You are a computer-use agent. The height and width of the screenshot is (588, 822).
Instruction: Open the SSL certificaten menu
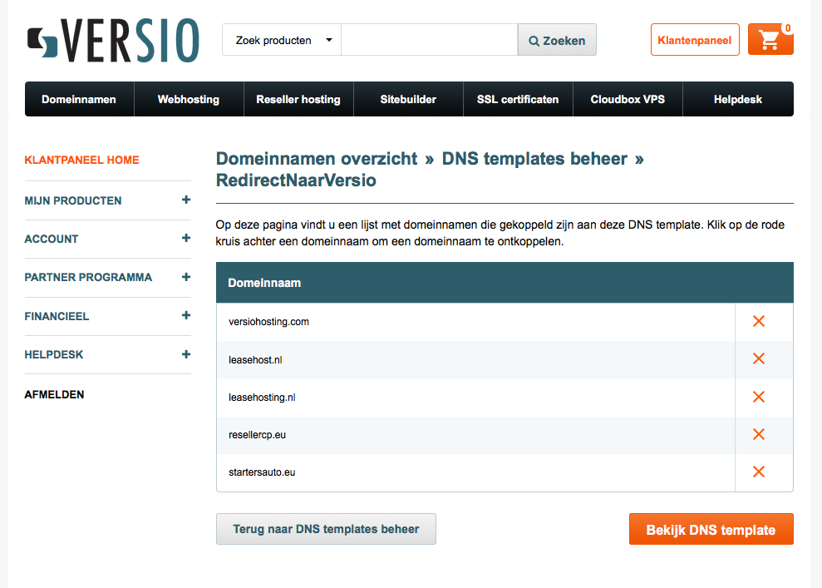point(518,99)
